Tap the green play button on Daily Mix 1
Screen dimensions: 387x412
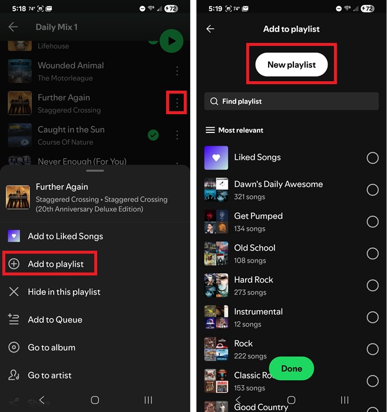point(171,41)
